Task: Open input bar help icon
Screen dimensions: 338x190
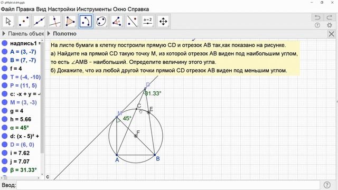Action: point(327,185)
